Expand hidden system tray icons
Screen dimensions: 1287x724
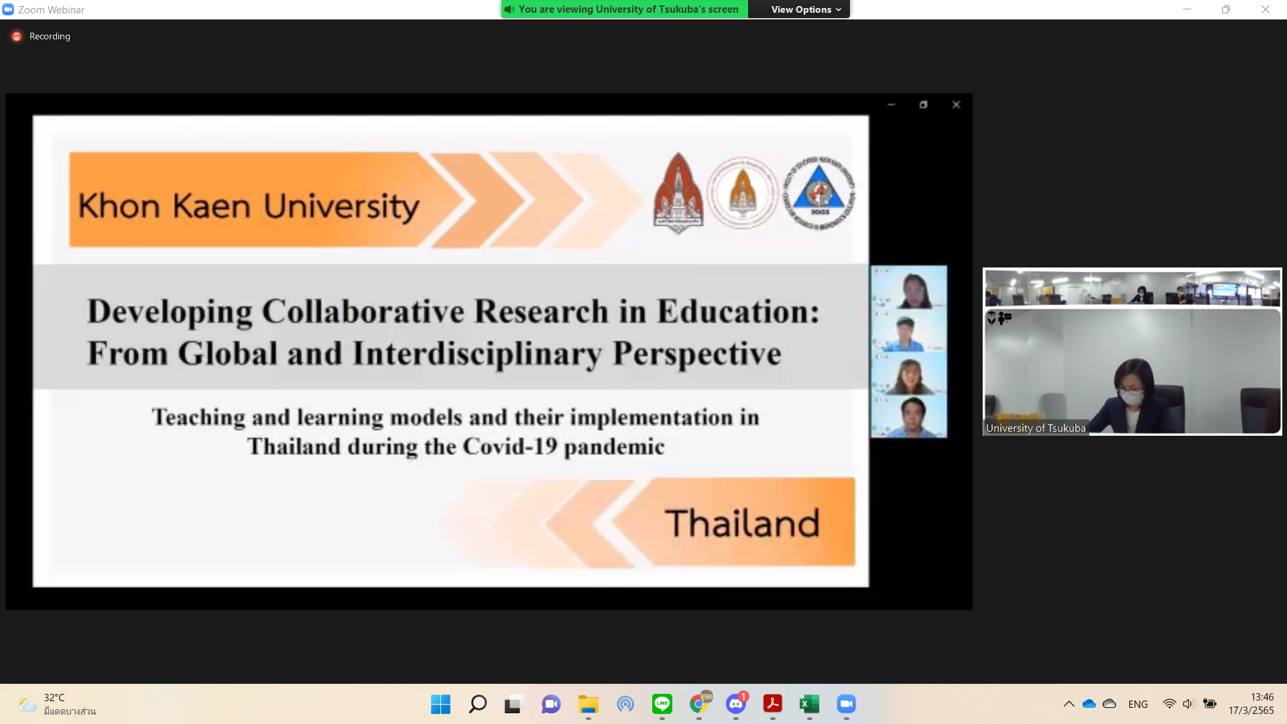click(x=1068, y=704)
